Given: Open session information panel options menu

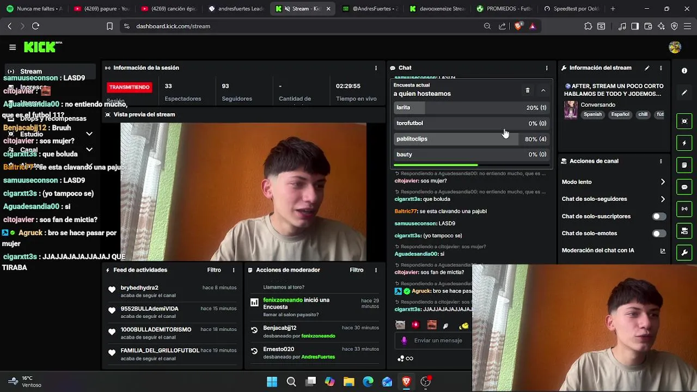Looking at the screenshot, I should 376,68.
